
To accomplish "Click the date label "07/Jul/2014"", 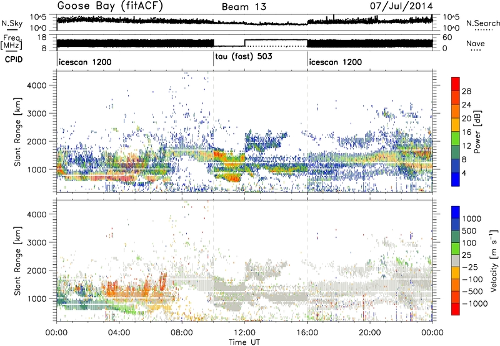I will click(401, 6).
